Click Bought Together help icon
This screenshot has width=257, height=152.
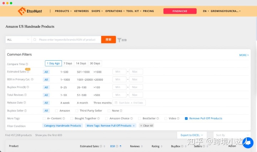(x=99, y=118)
